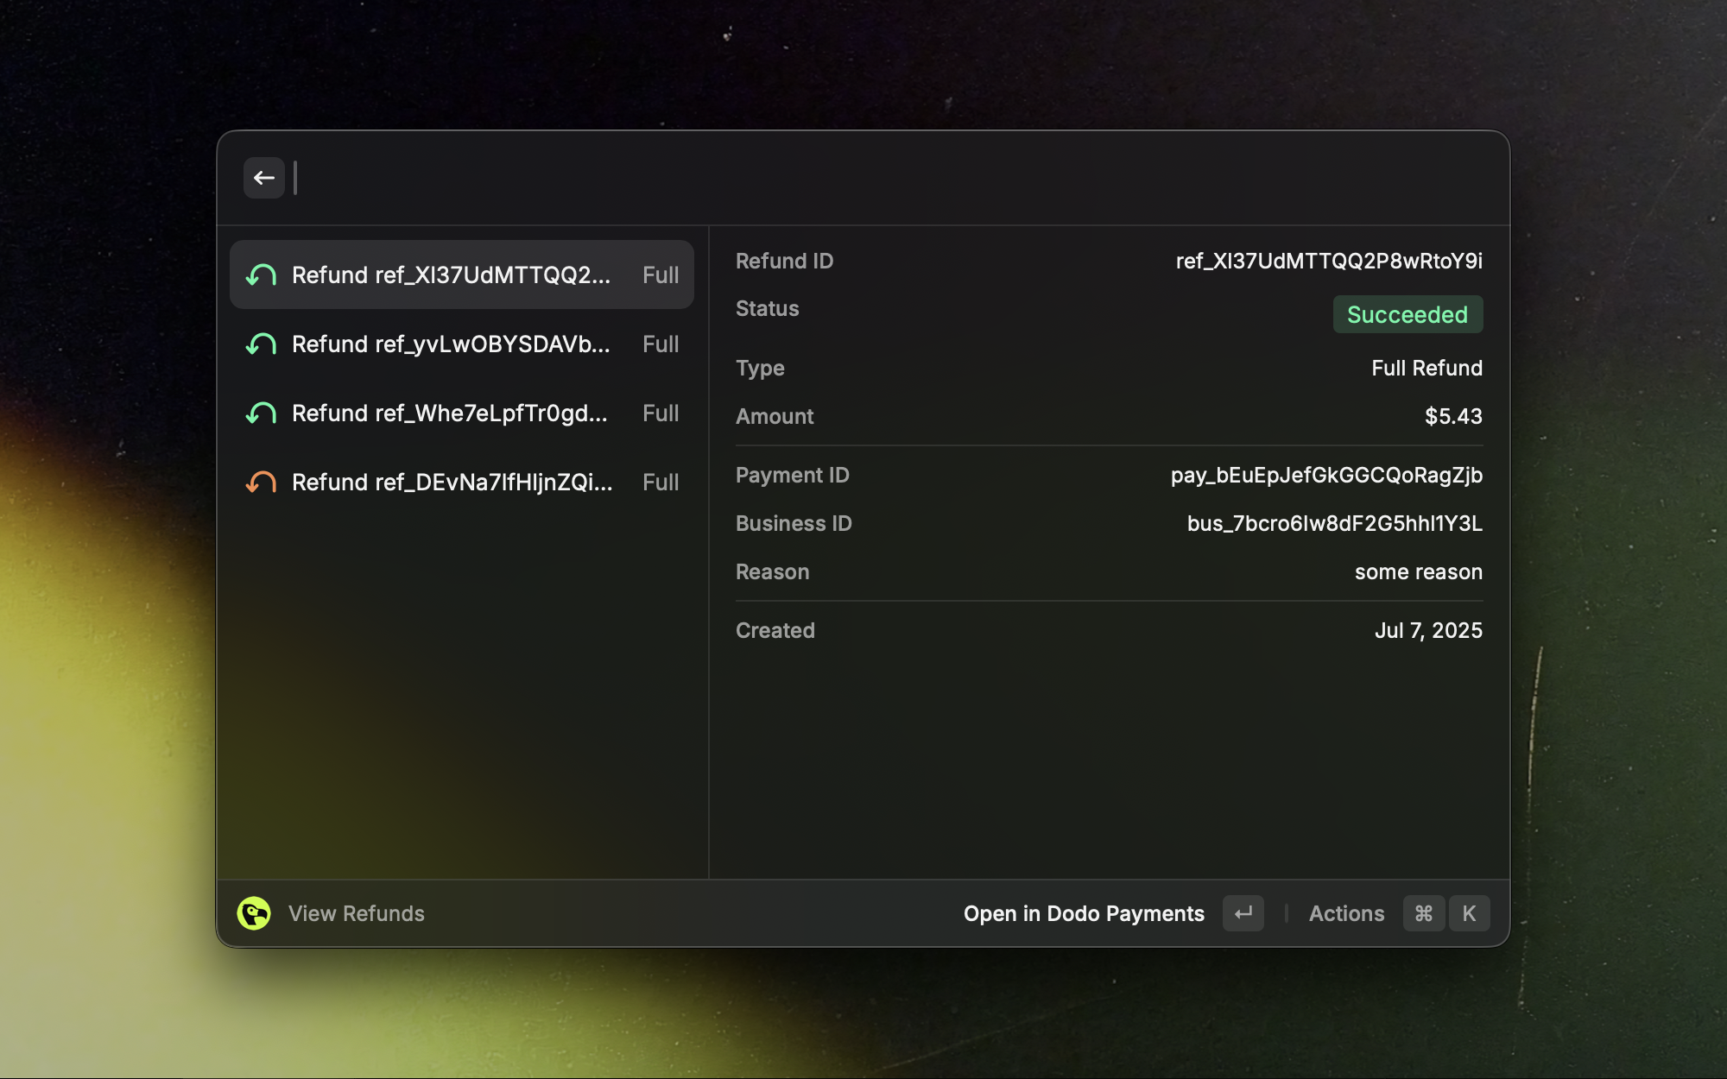The width and height of the screenshot is (1727, 1079).
Task: Click the Full label on the first refund
Action: [x=660, y=274]
